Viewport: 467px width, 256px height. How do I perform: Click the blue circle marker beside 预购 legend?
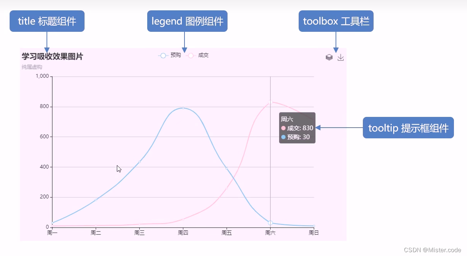pyautogui.click(x=163, y=55)
